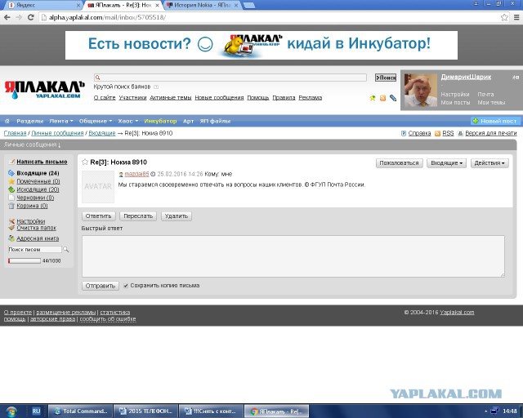Toggle 'Сохранить копию письма' checkbox
The width and height of the screenshot is (523, 418).
(126, 286)
